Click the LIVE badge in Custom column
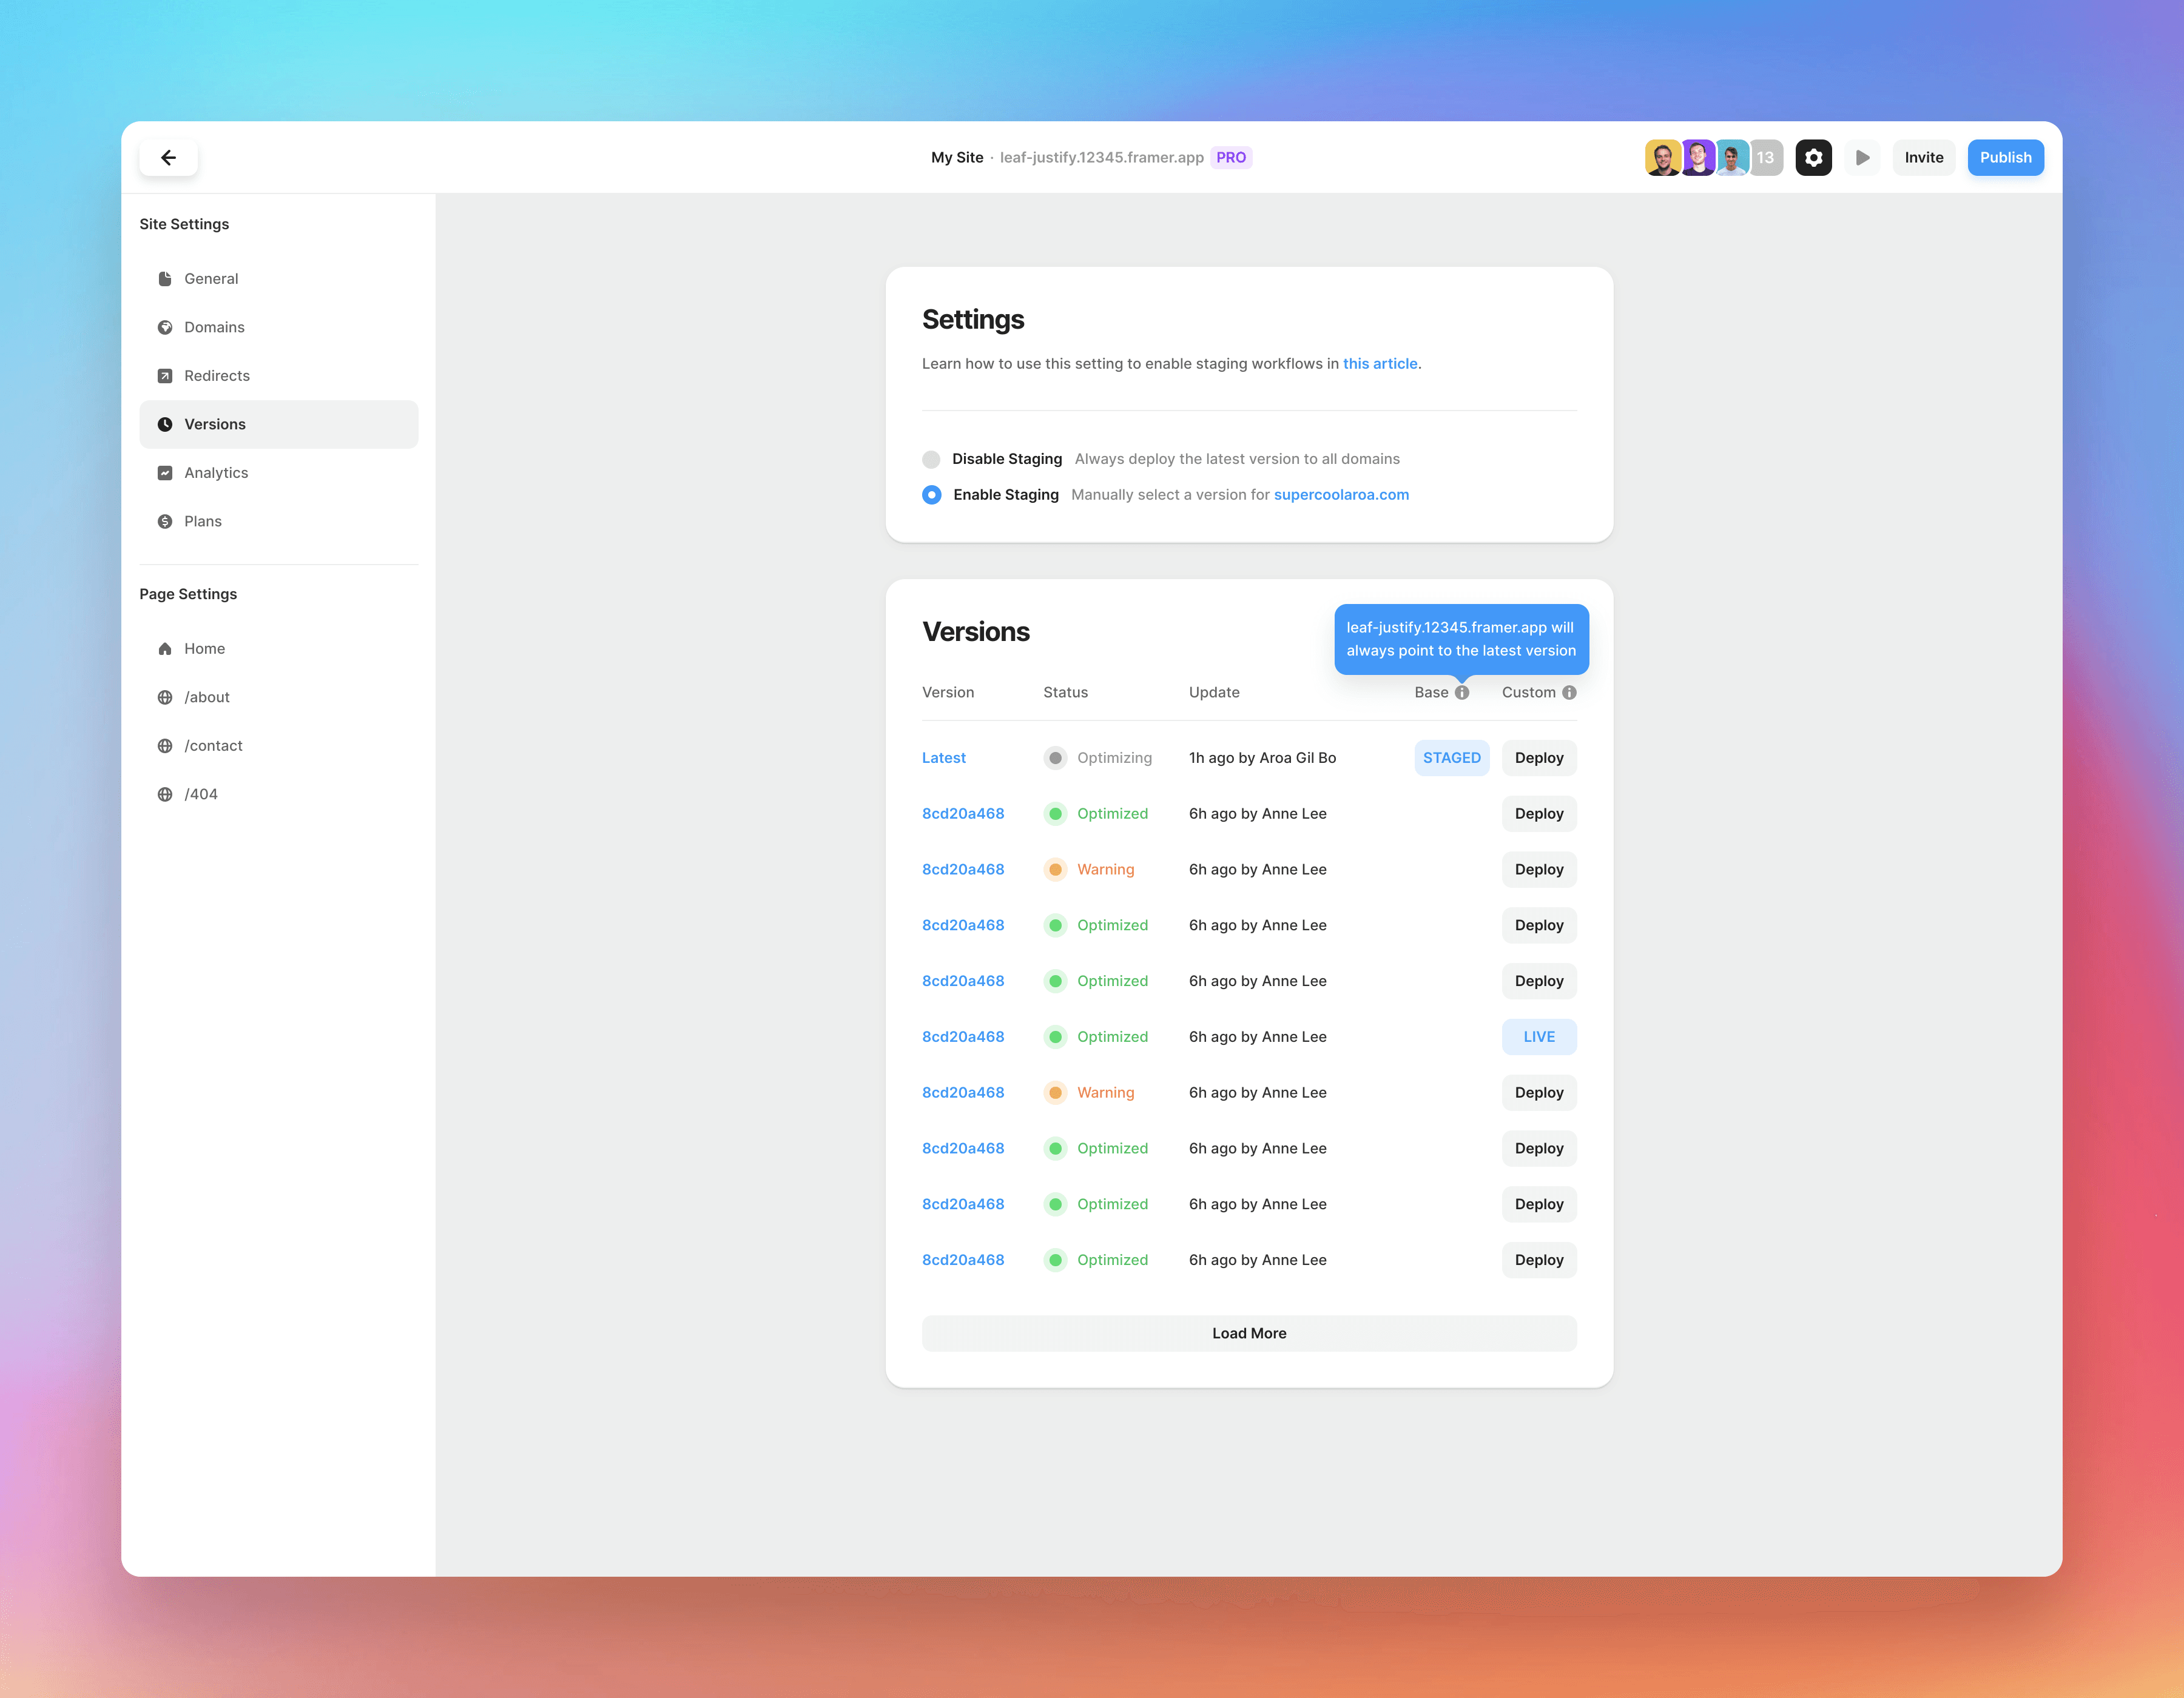Image resolution: width=2184 pixels, height=1698 pixels. [1538, 1036]
